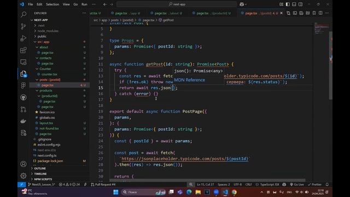Toggle the Secondary Side Bar layout
This screenshot has width=350, height=197.
click(x=301, y=4)
